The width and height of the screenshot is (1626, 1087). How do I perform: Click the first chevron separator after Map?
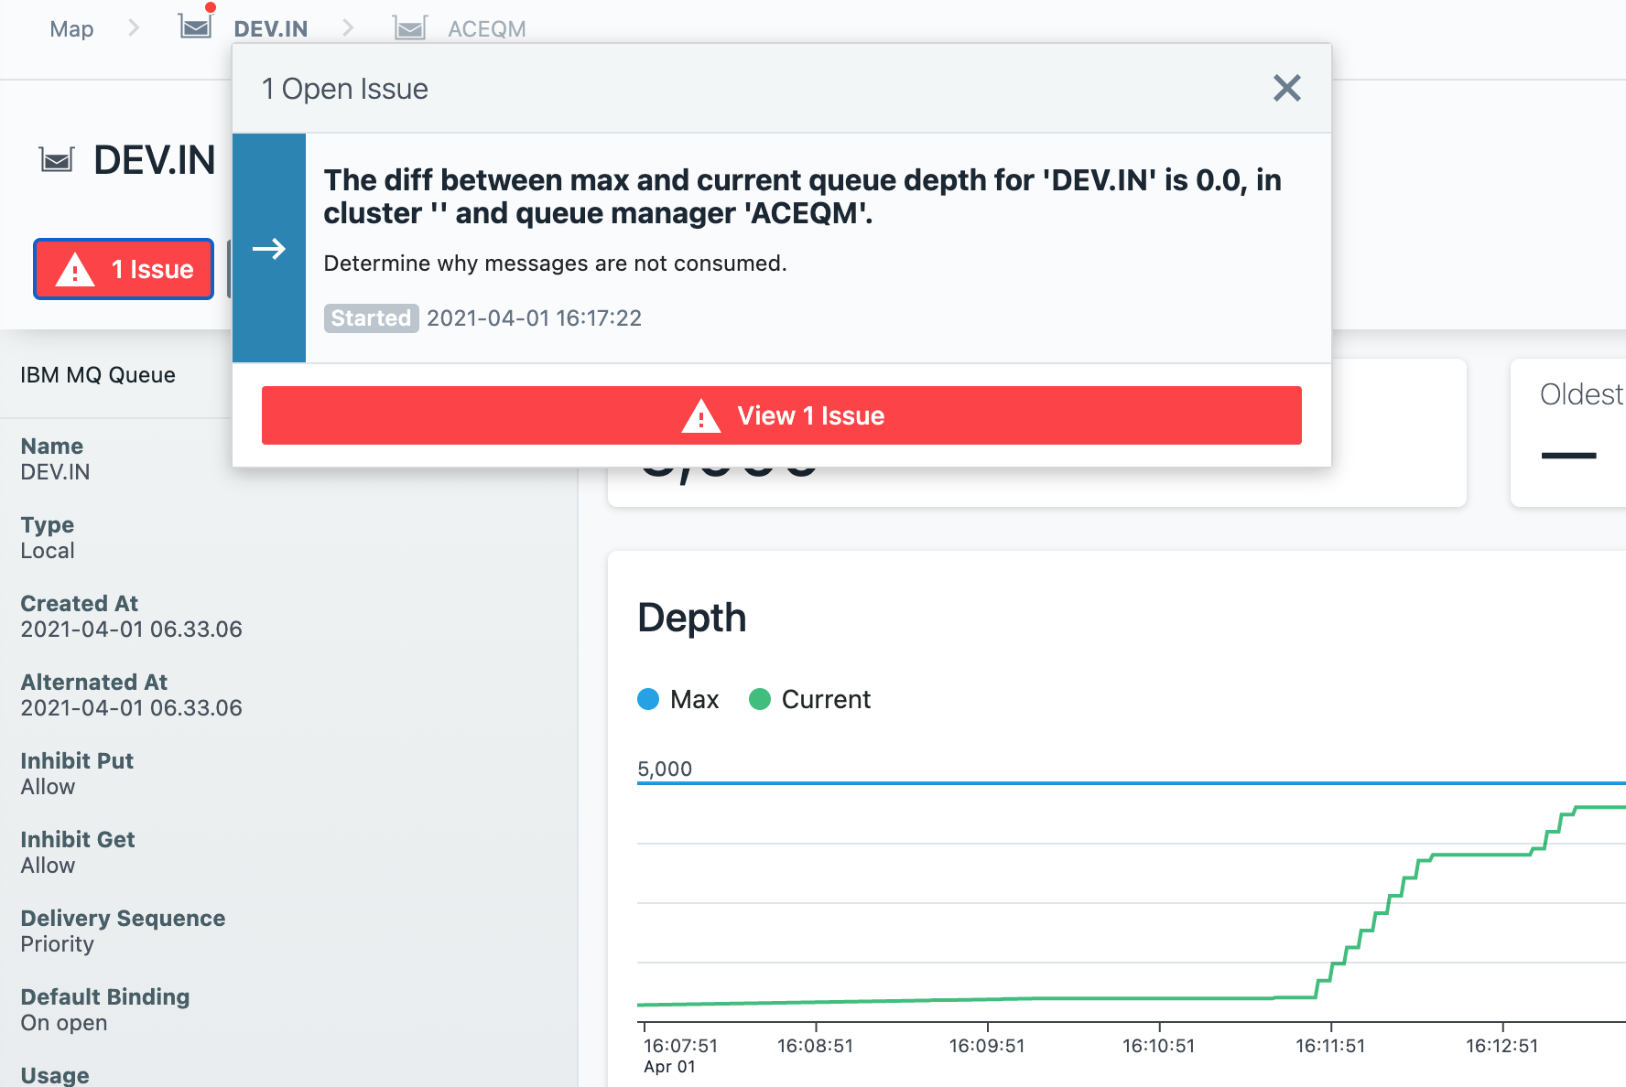(x=134, y=28)
